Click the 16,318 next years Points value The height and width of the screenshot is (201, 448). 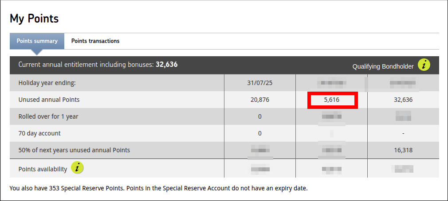coord(403,150)
